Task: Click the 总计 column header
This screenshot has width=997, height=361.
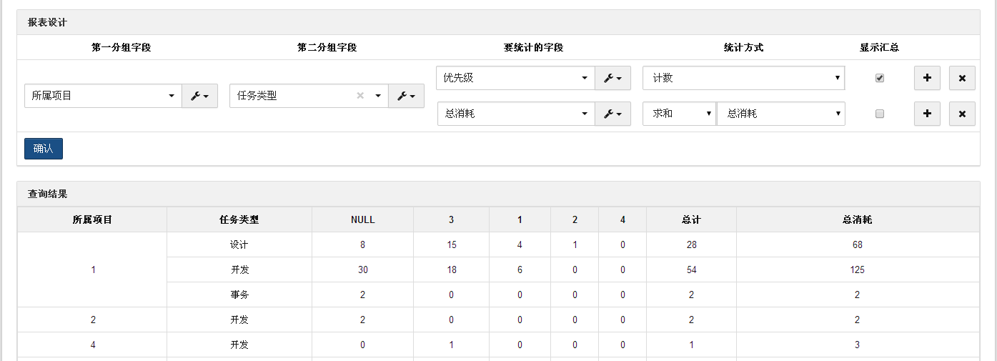Action: click(x=691, y=219)
